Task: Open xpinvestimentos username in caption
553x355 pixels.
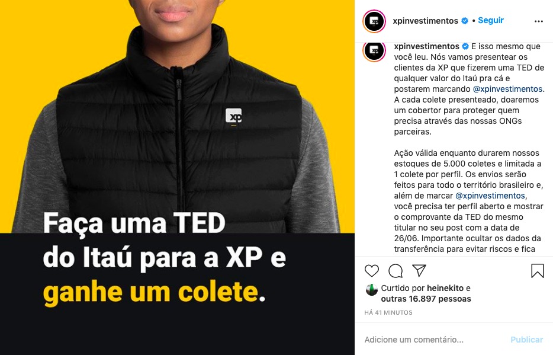Action: [427, 46]
